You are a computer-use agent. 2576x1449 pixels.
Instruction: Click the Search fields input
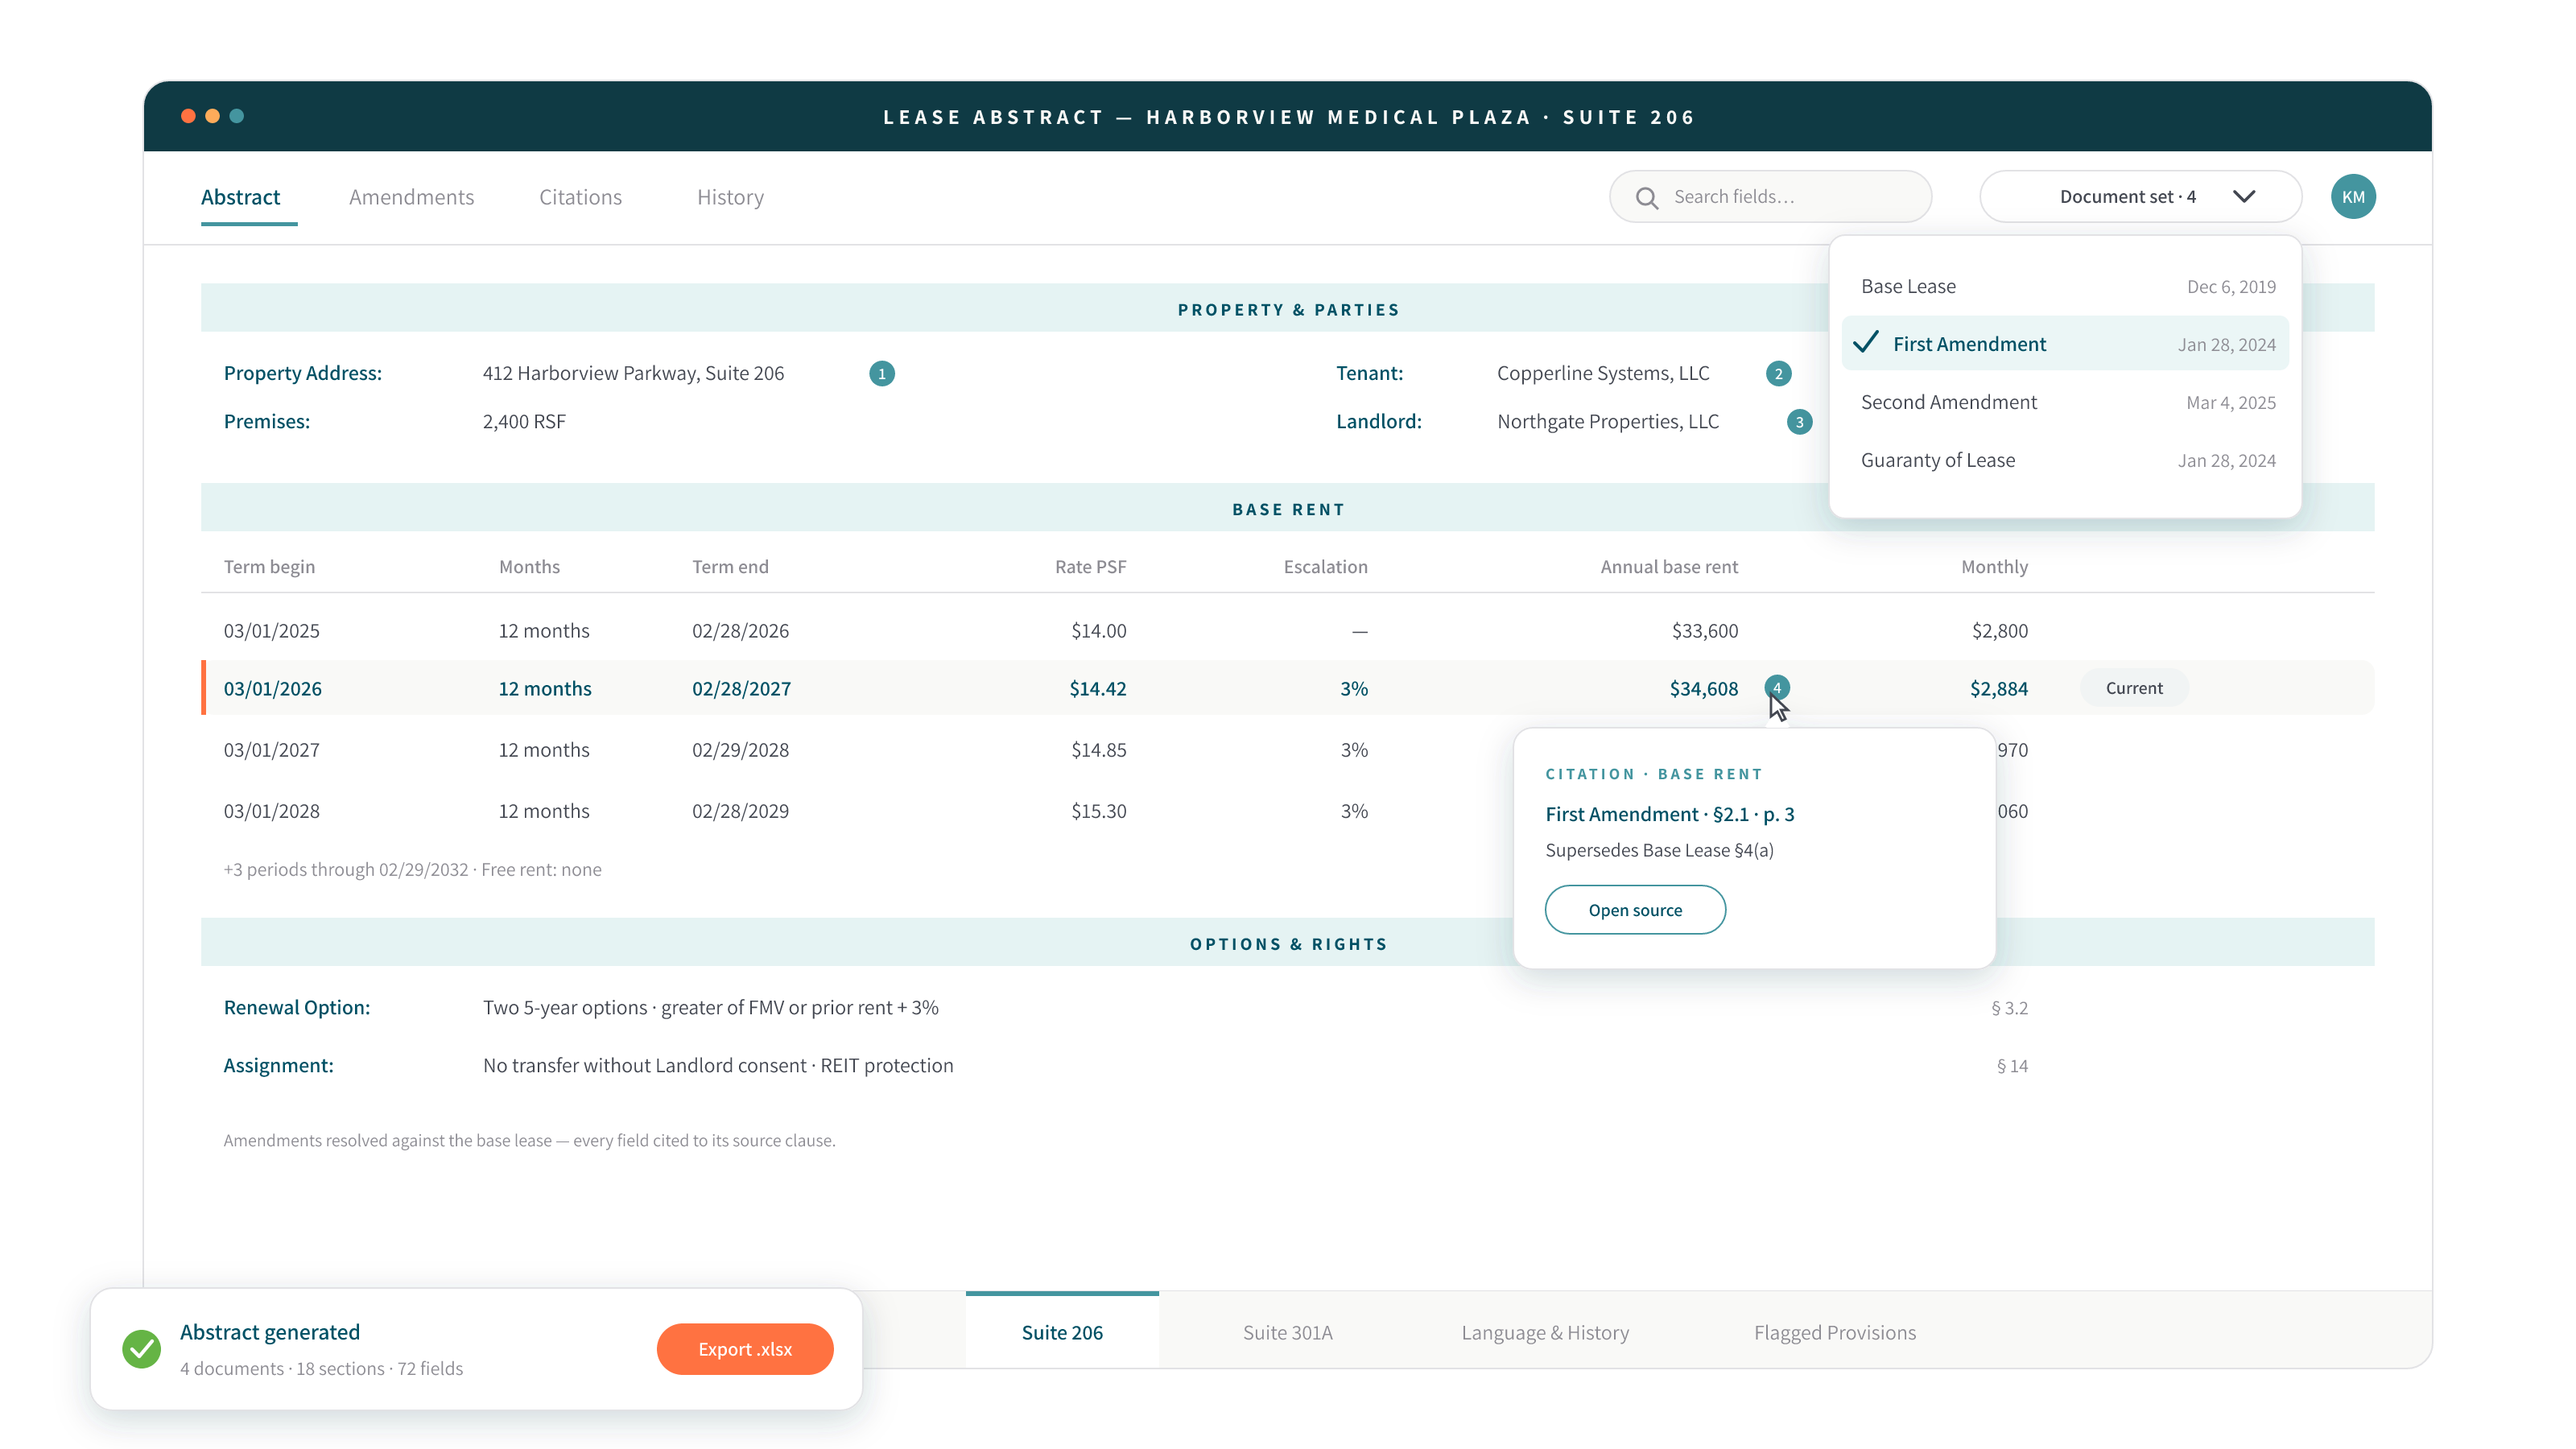point(1770,197)
